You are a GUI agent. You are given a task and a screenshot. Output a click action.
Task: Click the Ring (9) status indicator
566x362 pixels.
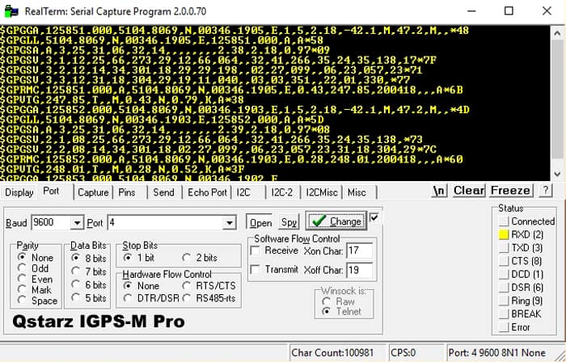pos(504,301)
